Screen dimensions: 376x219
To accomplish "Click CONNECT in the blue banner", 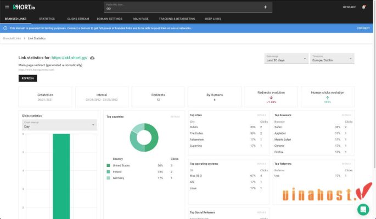I will click(x=363, y=28).
